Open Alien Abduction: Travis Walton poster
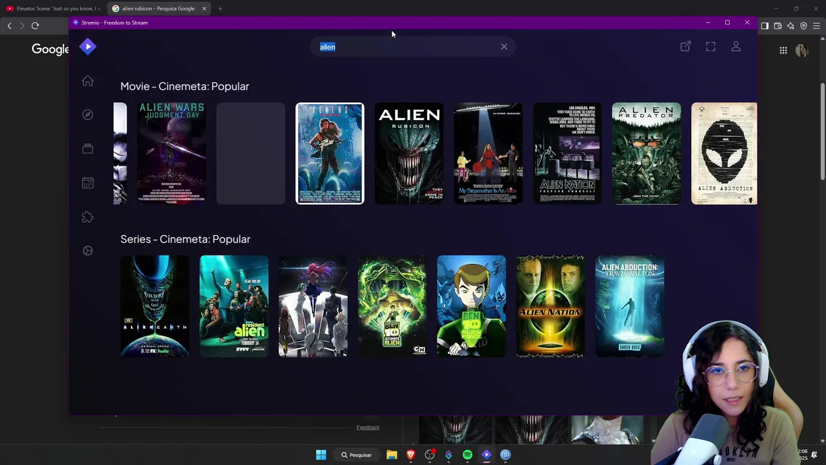826x465 pixels. coord(629,306)
